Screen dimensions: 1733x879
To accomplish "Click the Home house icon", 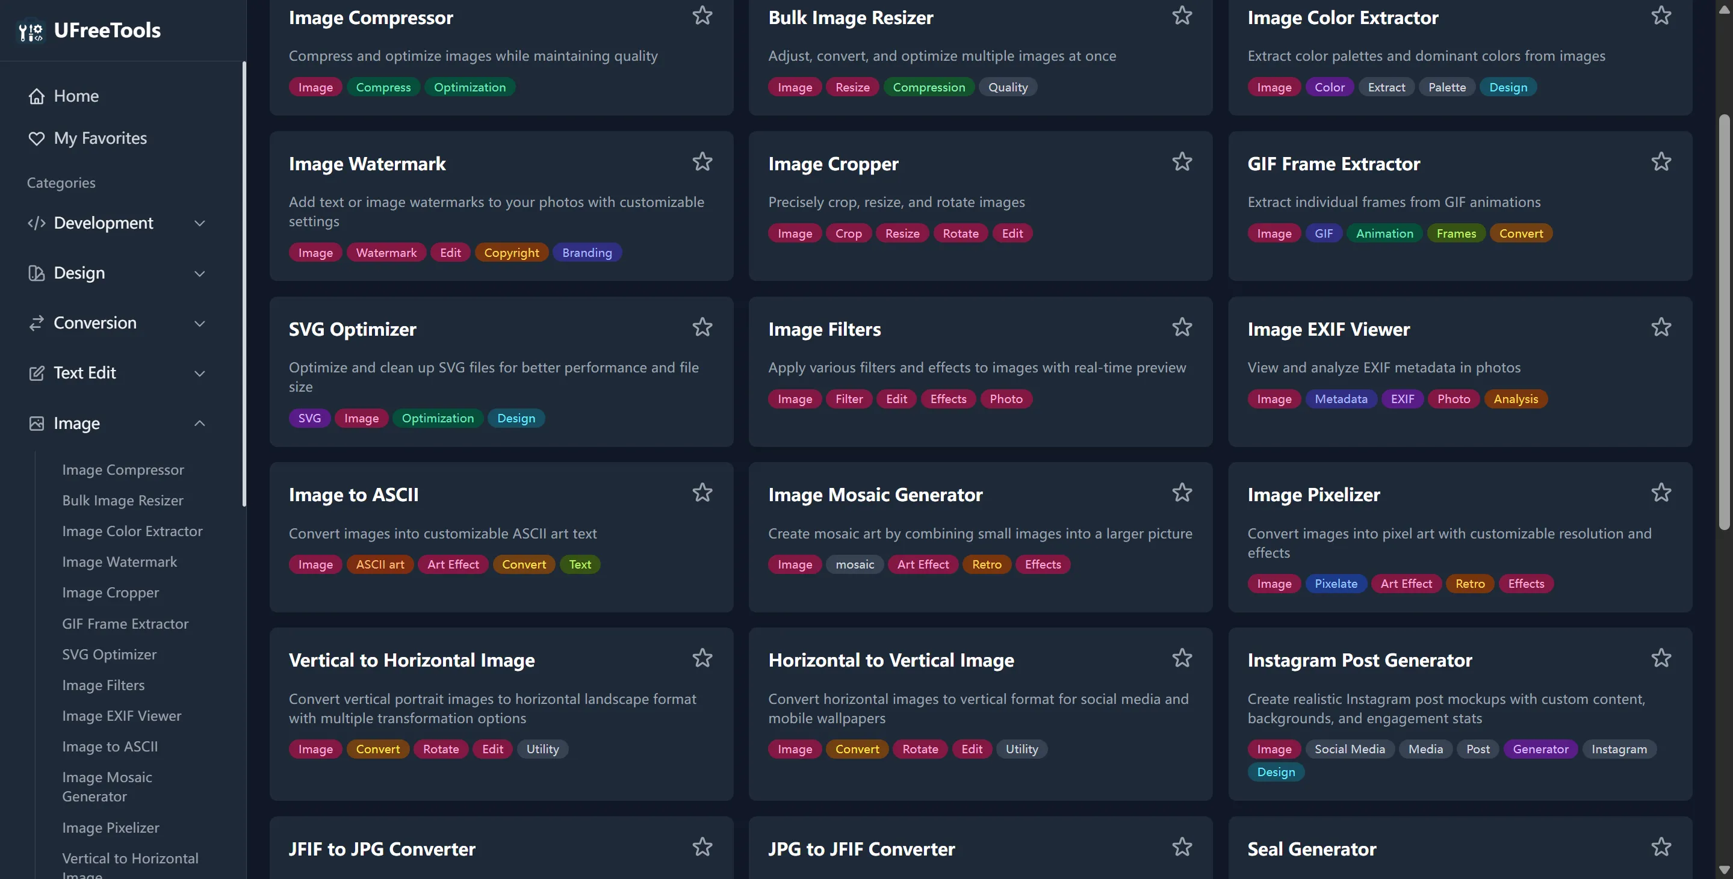I will [x=36, y=96].
